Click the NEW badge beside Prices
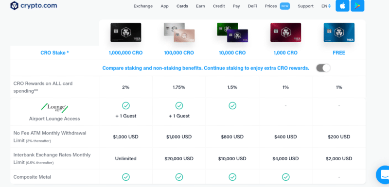The height and width of the screenshot is (187, 389). pos(285,6)
